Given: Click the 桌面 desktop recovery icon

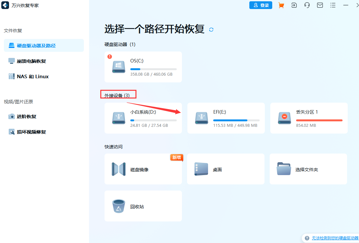Looking at the screenshot, I should 225,169.
